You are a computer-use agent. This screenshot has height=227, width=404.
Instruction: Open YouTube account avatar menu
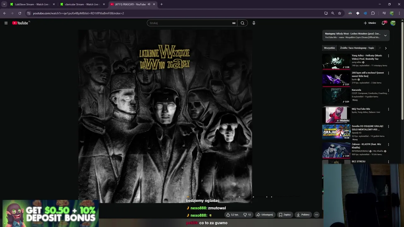pos(393,23)
